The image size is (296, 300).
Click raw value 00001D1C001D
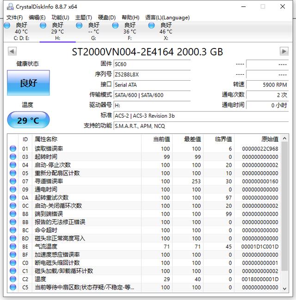260,246
